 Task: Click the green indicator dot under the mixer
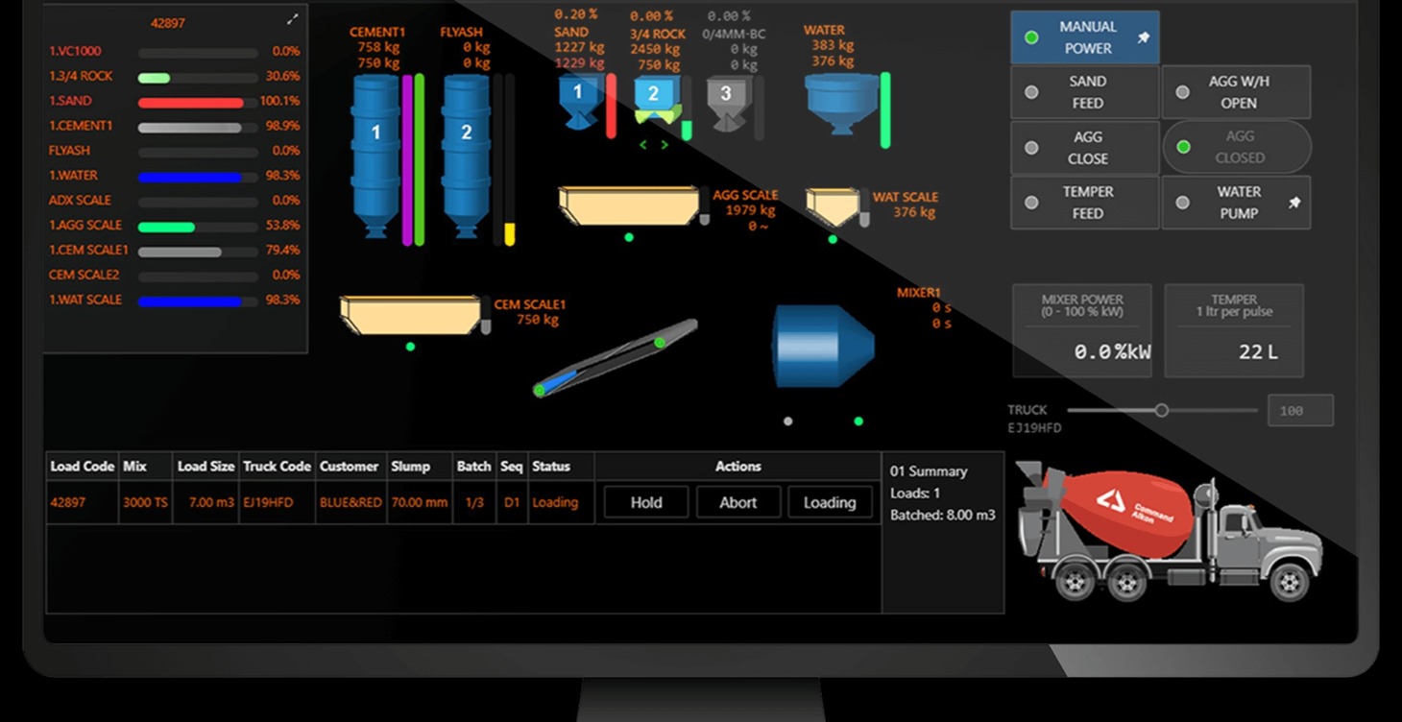click(858, 421)
